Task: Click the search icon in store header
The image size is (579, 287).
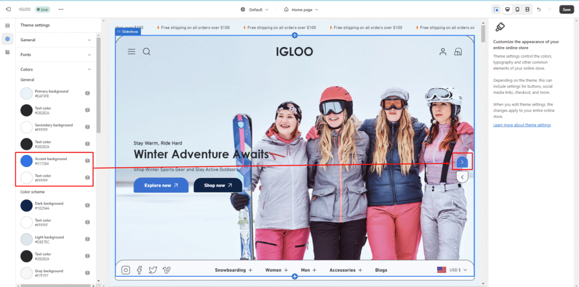Action: pos(146,52)
